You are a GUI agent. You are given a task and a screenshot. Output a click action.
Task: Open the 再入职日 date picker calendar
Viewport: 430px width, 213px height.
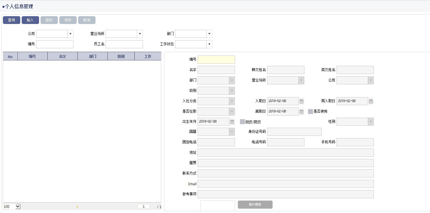pos(371,101)
